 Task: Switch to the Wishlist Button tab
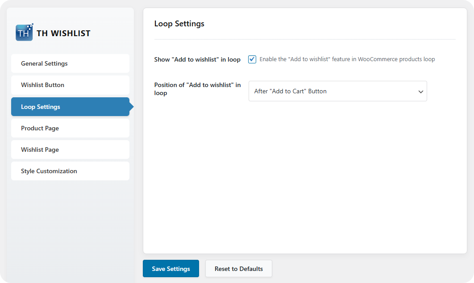coord(70,85)
